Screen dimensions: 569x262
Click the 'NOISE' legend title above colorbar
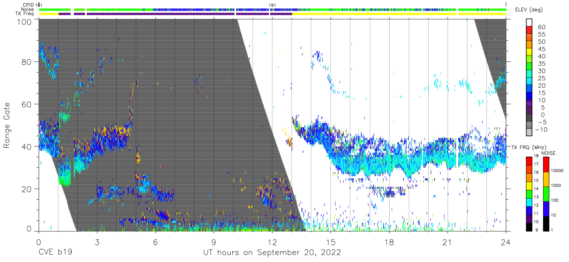click(x=548, y=153)
